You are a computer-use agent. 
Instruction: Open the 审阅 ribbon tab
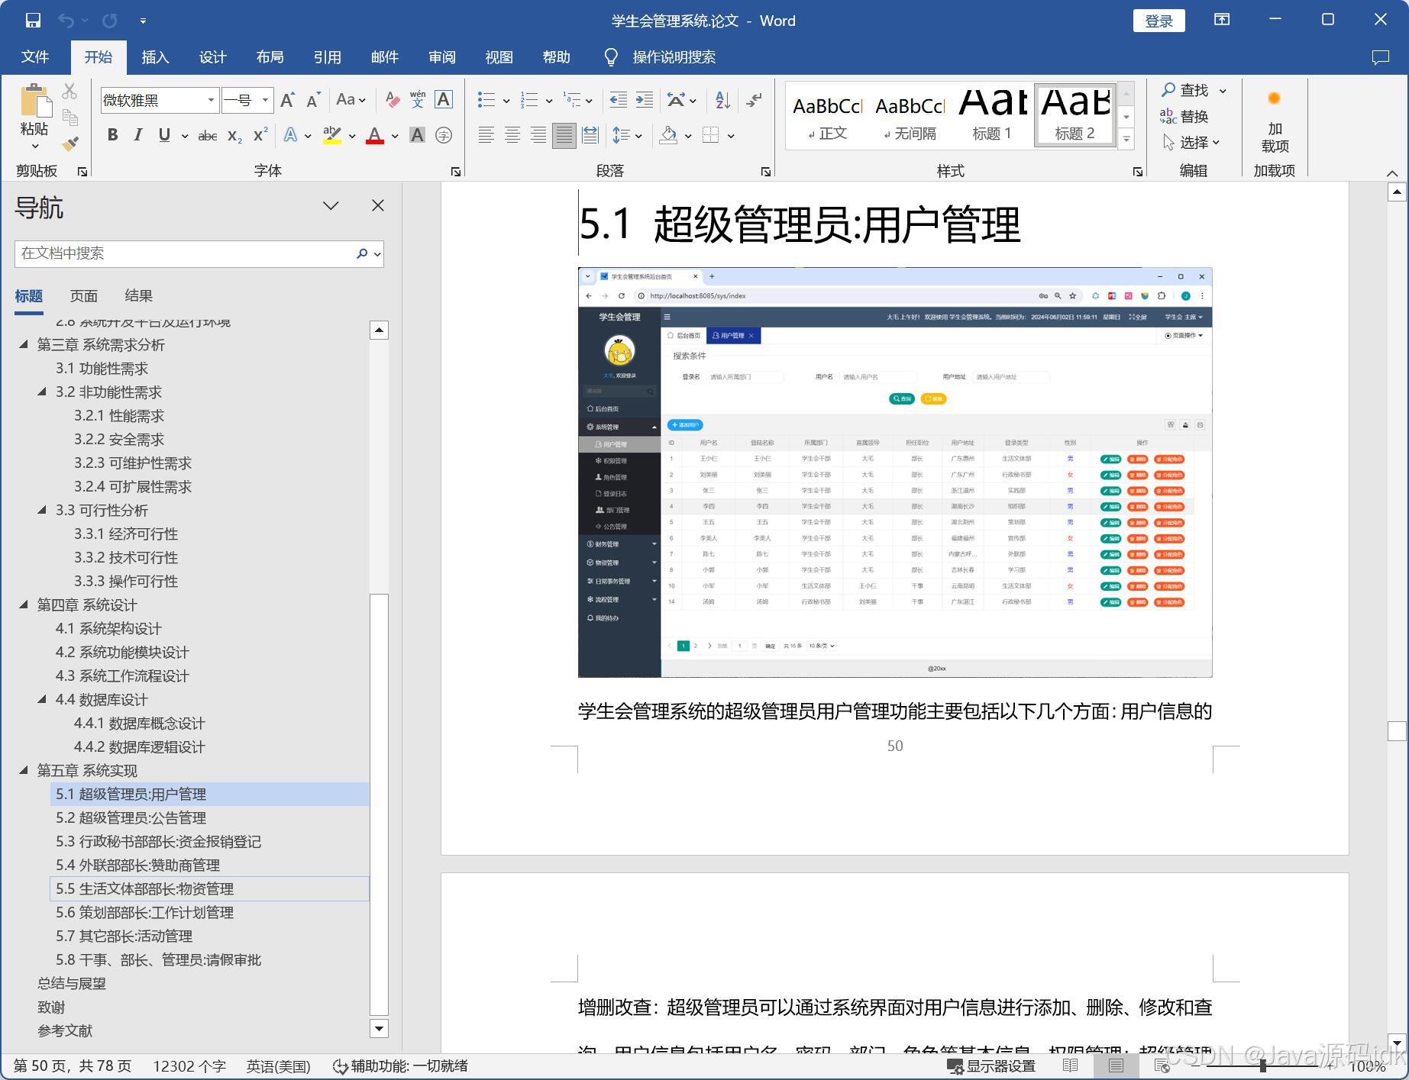click(441, 57)
